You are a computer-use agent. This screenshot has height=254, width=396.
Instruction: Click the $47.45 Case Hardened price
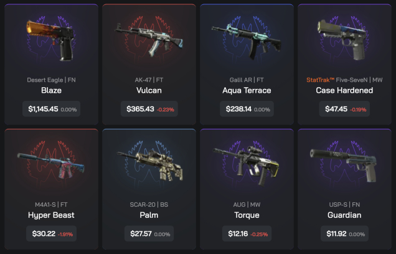coord(344,109)
